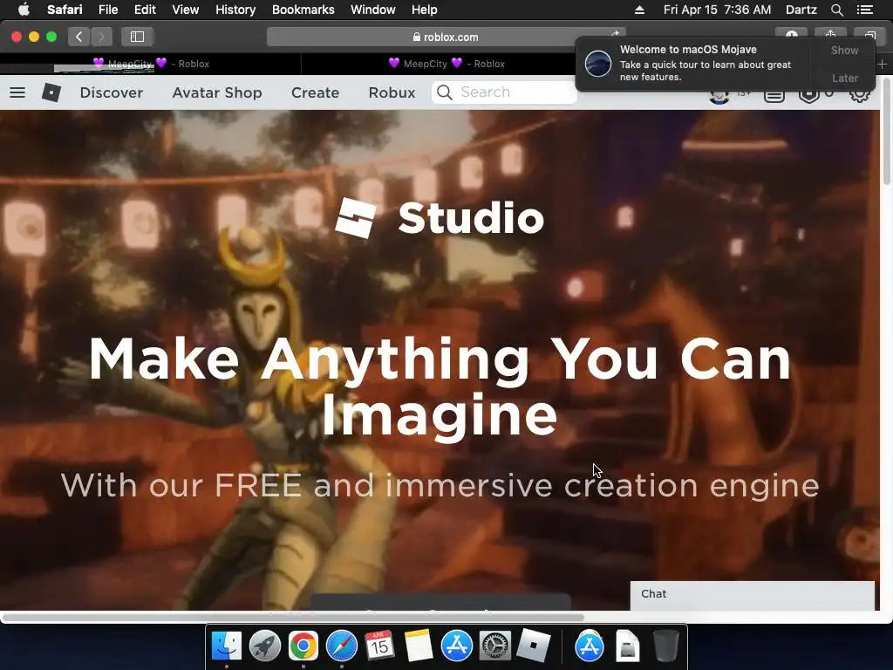Click the vertical page scrollbar
The width and height of the screenshot is (893, 670).
[887, 131]
